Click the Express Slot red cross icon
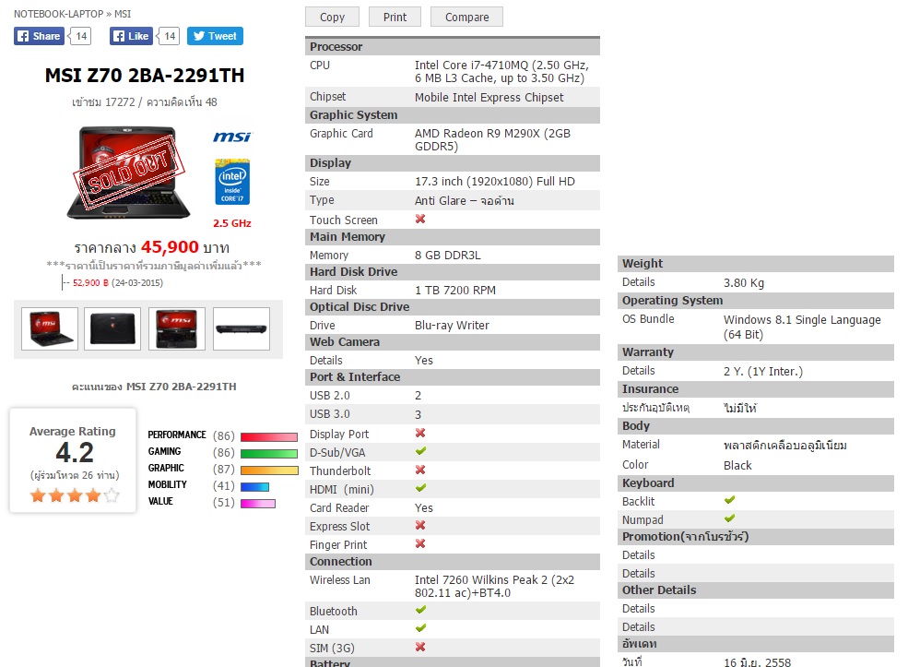The height and width of the screenshot is (667, 908). click(x=420, y=525)
